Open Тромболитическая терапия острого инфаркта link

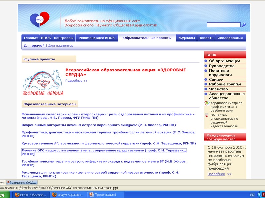click(104, 163)
